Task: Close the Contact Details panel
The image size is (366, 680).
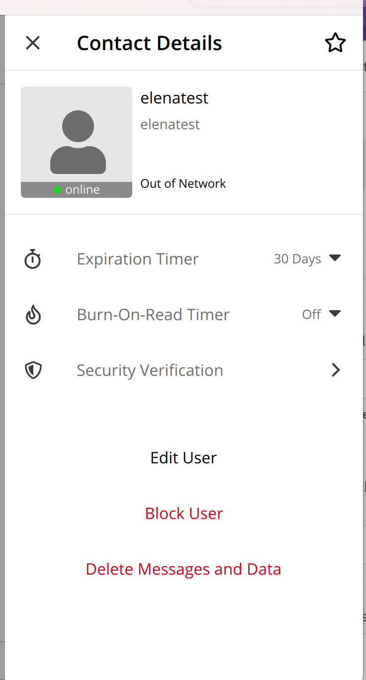Action: [x=33, y=43]
